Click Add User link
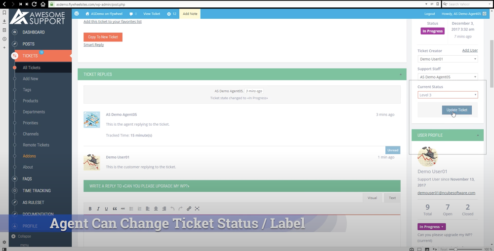 (x=470, y=50)
